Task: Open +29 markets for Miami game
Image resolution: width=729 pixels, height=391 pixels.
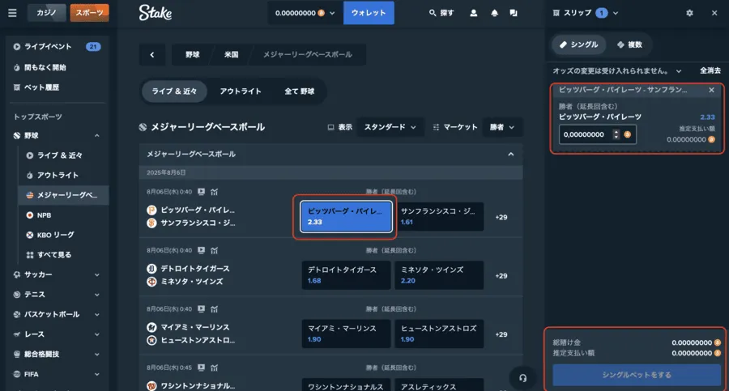Action: (x=501, y=334)
